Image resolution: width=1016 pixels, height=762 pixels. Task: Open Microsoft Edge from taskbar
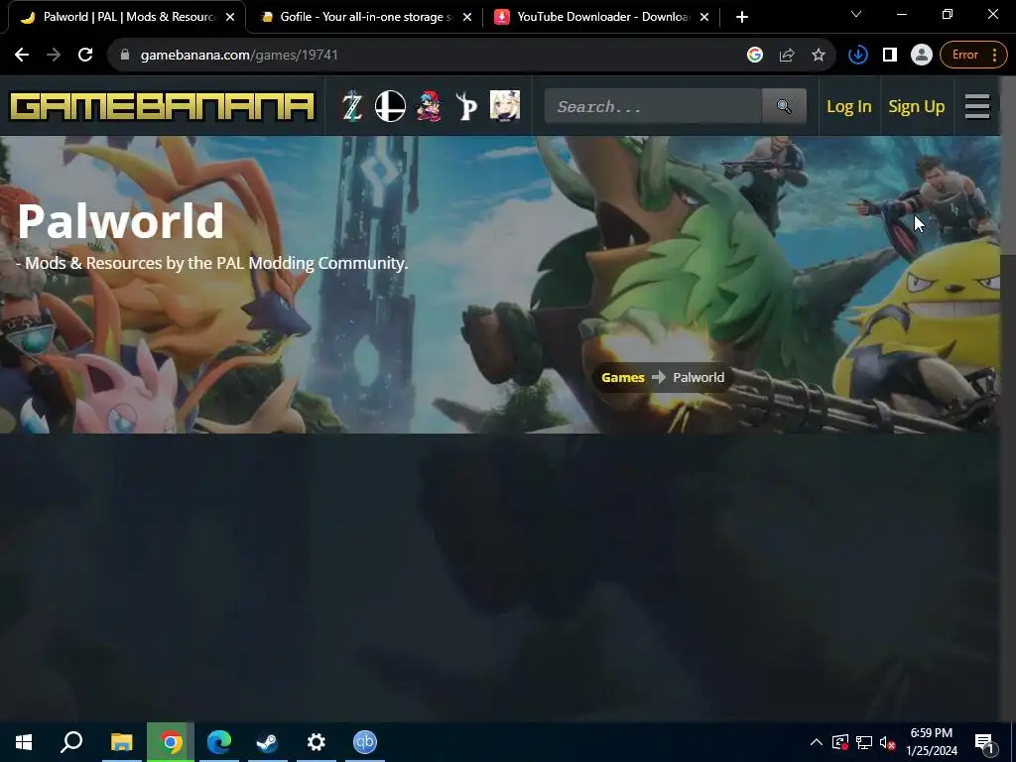click(219, 742)
